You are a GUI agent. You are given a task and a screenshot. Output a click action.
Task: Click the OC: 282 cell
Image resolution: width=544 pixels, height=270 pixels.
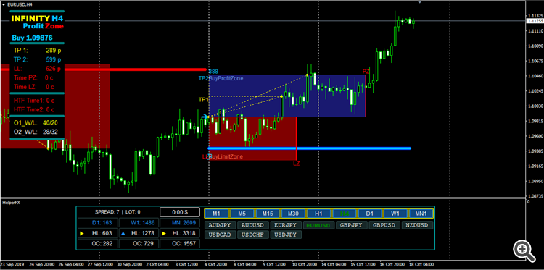98,244
